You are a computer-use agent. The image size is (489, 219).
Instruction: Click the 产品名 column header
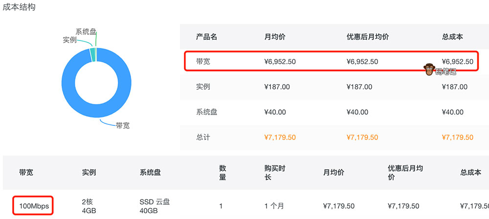tap(206, 37)
